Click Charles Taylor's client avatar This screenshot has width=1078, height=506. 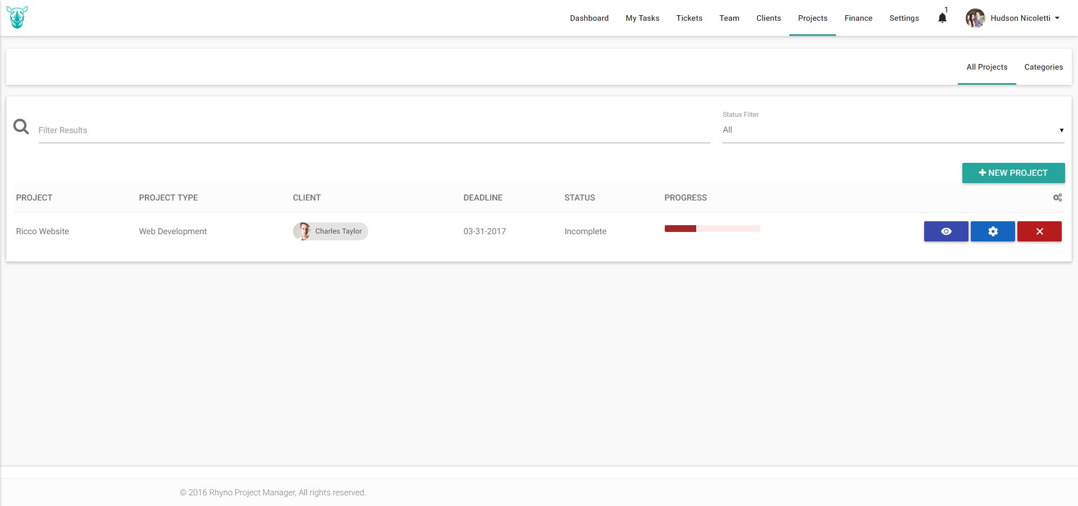point(302,231)
